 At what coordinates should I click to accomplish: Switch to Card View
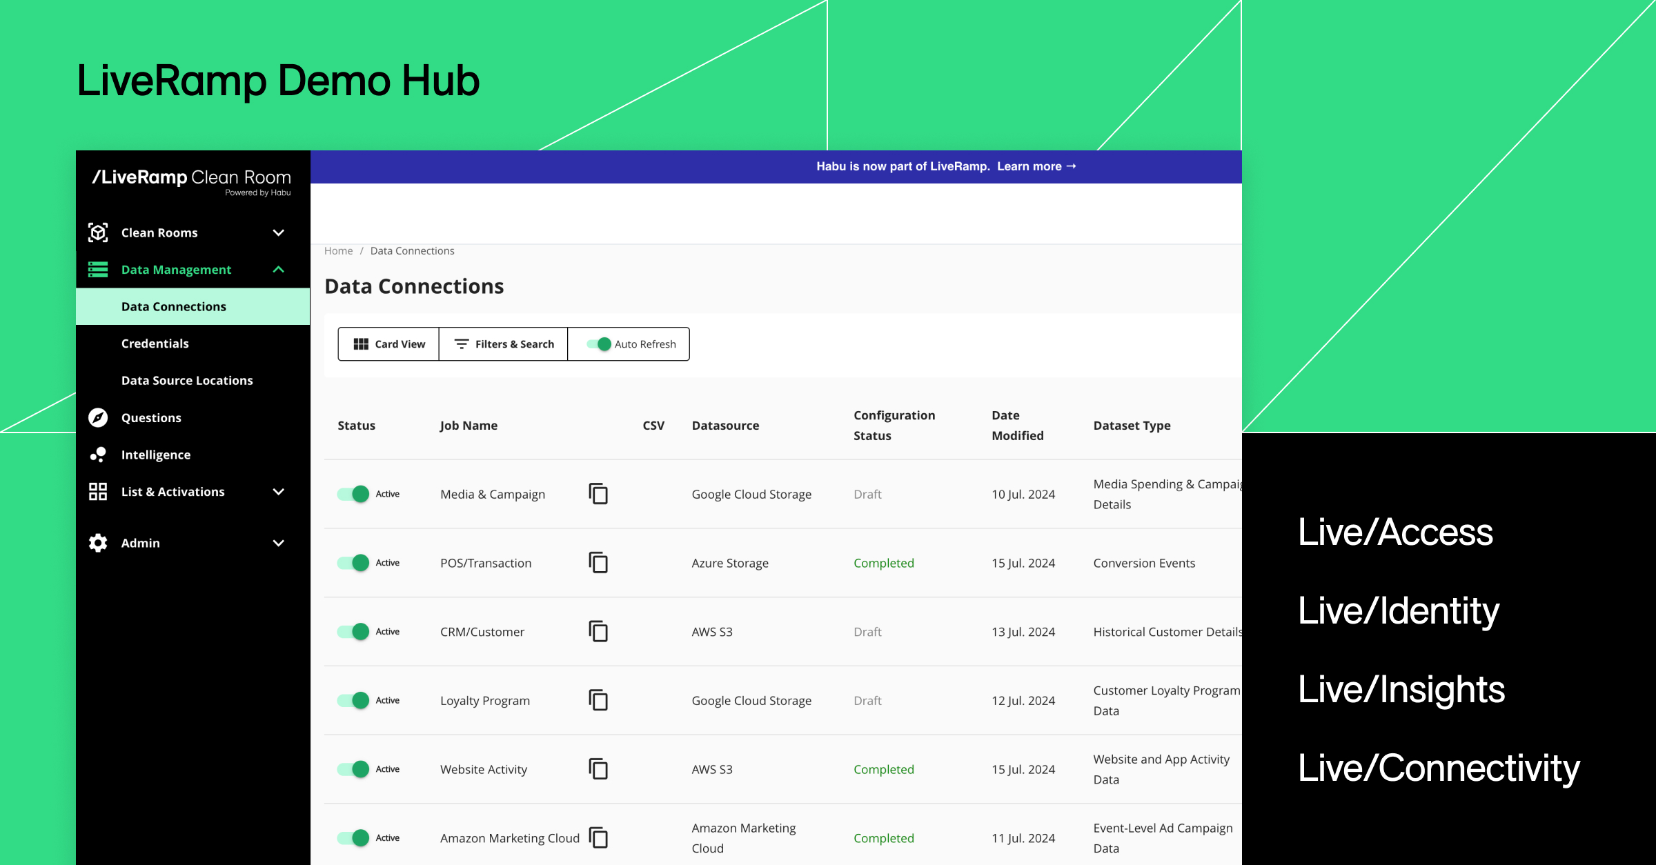[388, 344]
